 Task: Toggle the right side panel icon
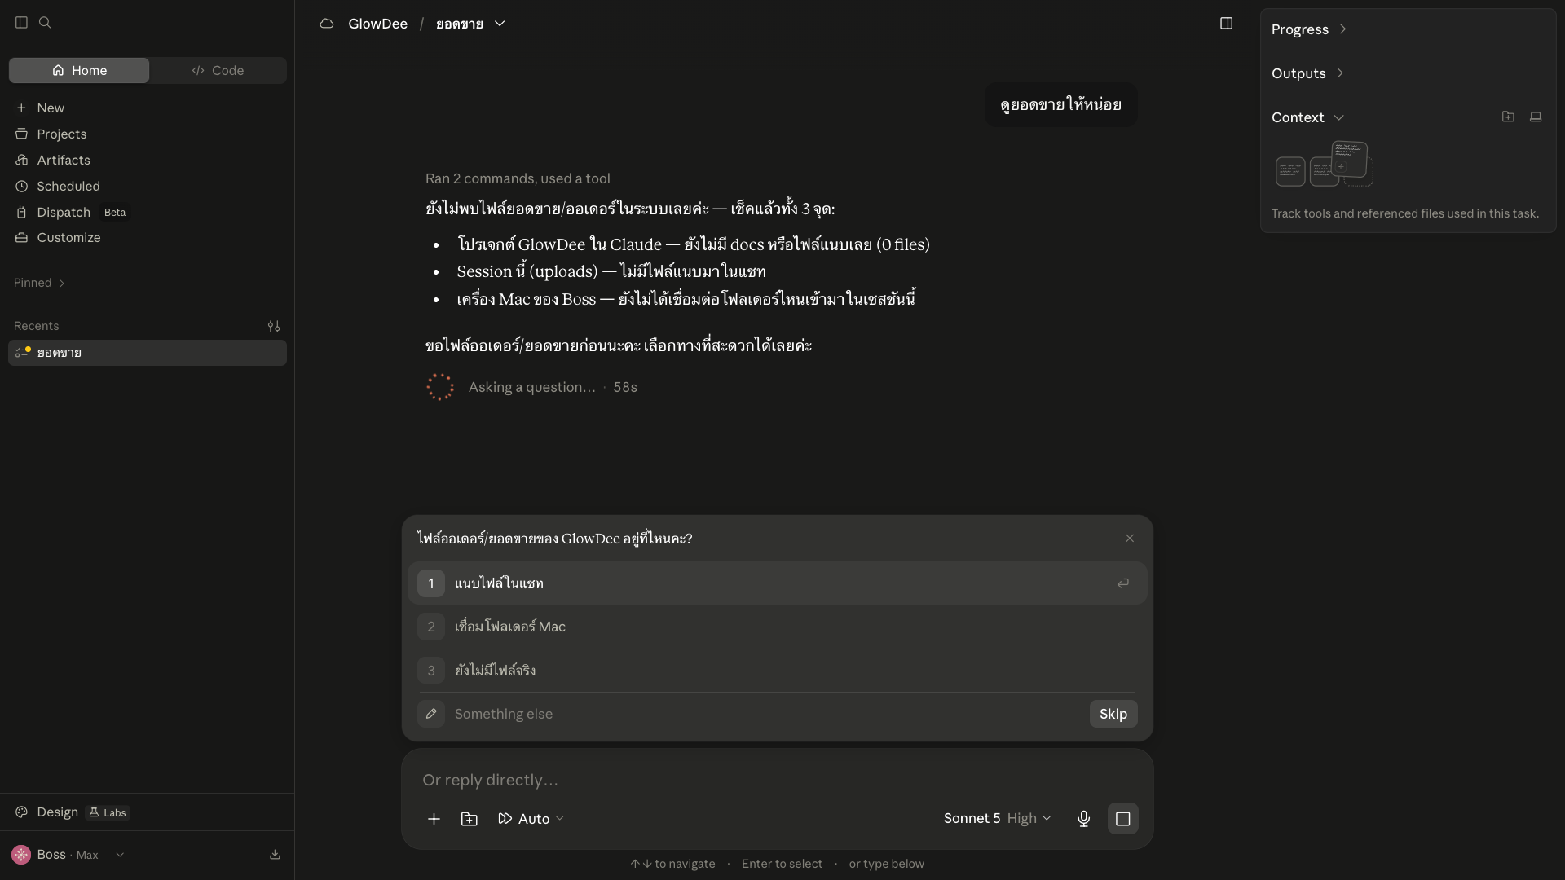pos(1226,24)
